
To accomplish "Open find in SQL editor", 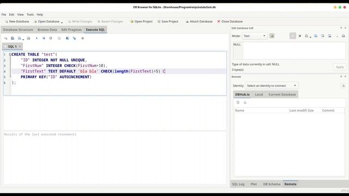I will (x=67, y=38).
